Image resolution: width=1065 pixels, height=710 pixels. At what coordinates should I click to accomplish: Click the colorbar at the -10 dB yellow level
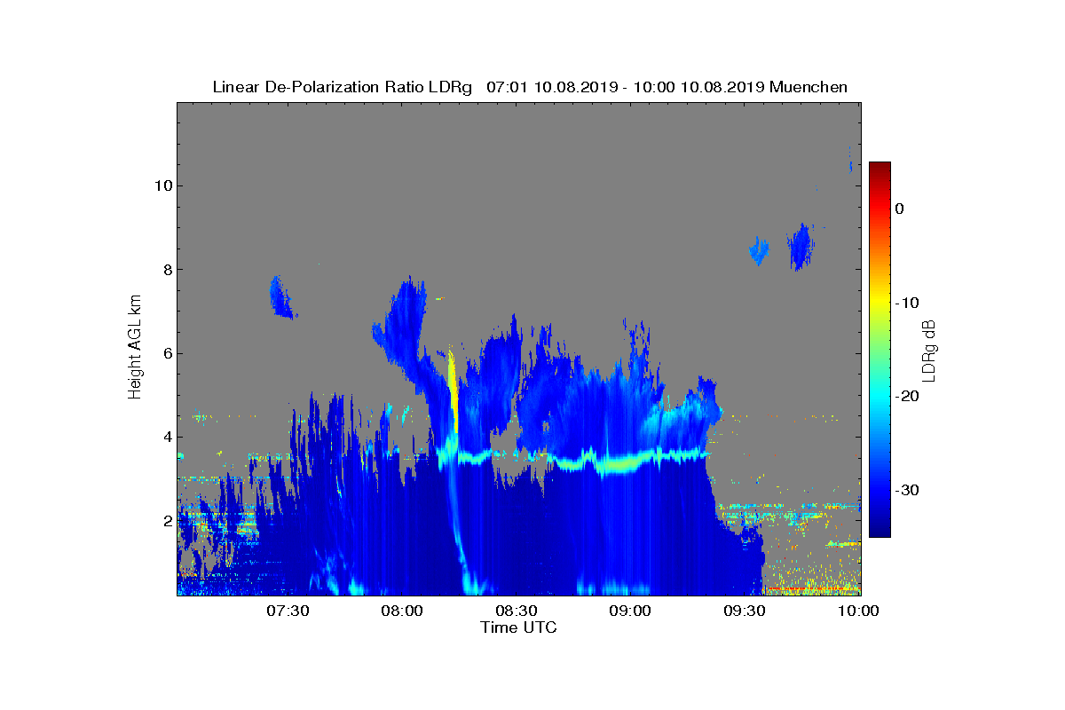pos(880,303)
